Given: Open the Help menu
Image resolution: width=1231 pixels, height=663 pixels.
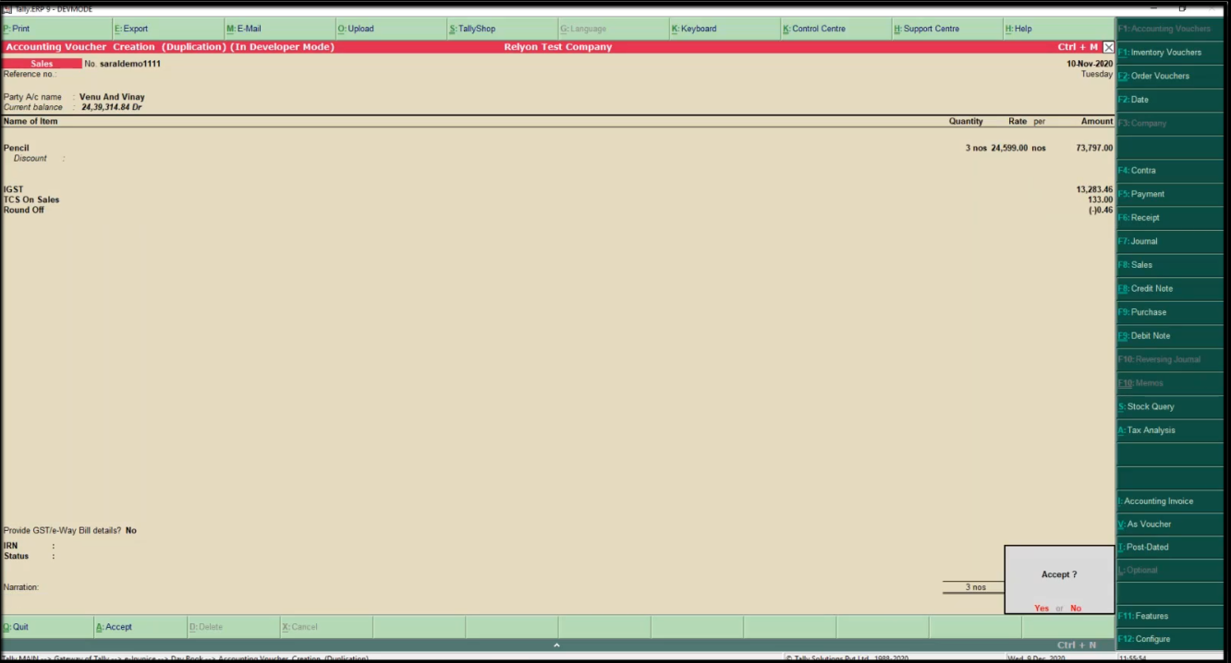Looking at the screenshot, I should [1058, 29].
